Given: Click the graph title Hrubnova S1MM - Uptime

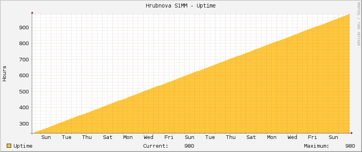Looking at the screenshot, I should tap(181, 6).
